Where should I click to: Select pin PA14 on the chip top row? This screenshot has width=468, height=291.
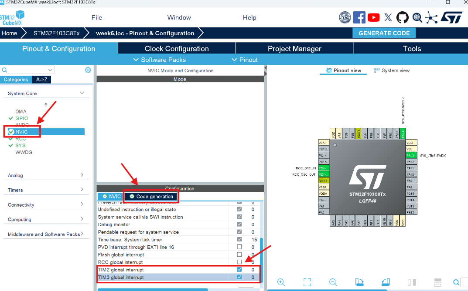tap(403, 134)
